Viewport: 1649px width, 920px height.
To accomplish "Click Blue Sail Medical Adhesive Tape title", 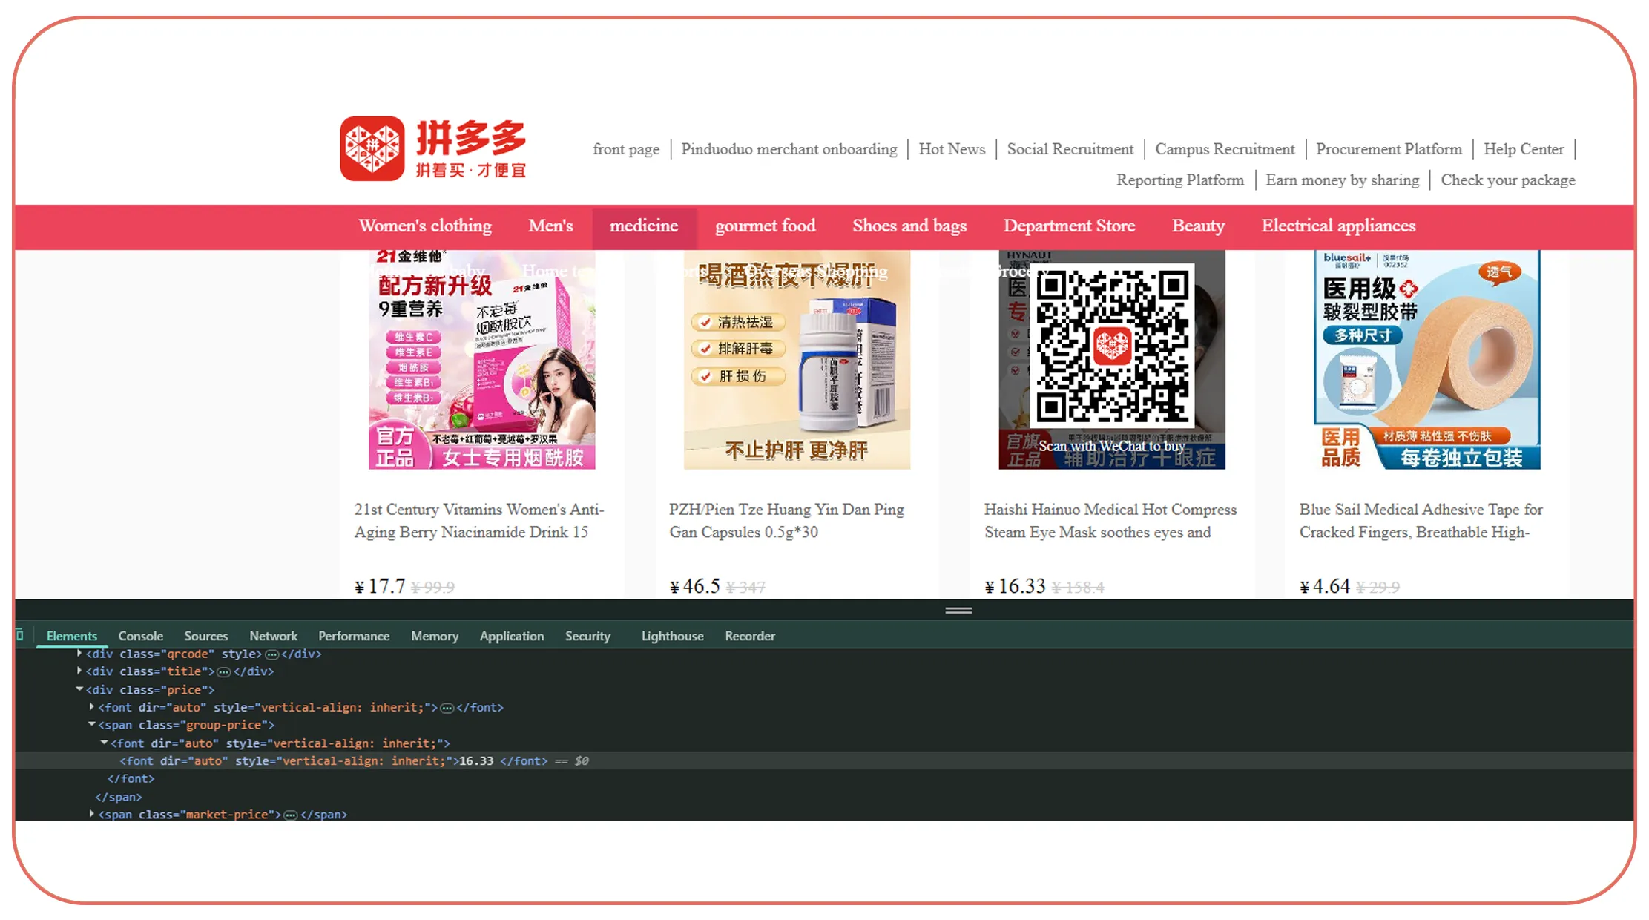I will coord(1421,521).
